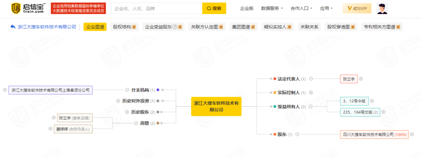Switch to the 专利相关方图谱 tab
The height and width of the screenshot is (157, 421).
(382, 27)
